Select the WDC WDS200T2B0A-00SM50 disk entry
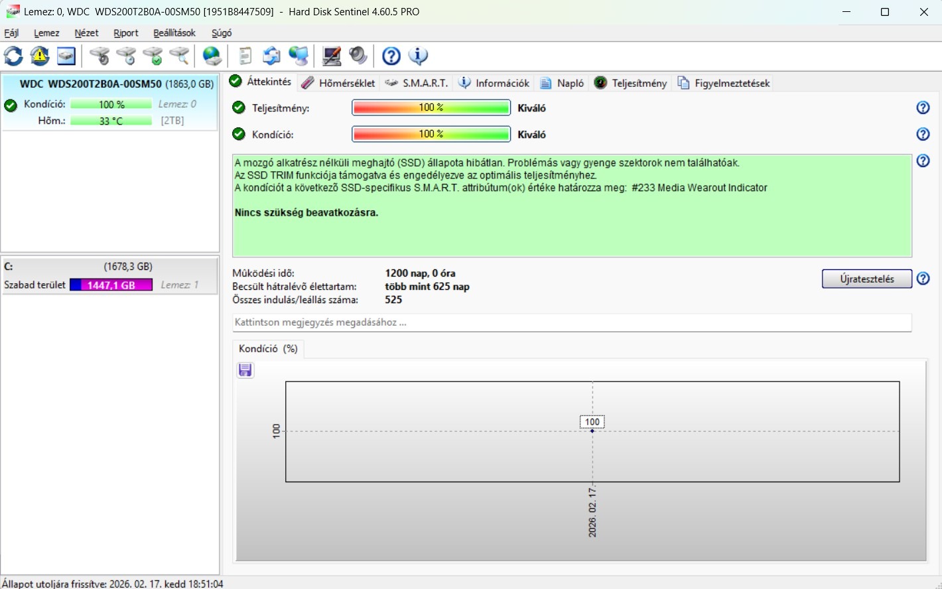The width and height of the screenshot is (942, 589). coord(109,103)
